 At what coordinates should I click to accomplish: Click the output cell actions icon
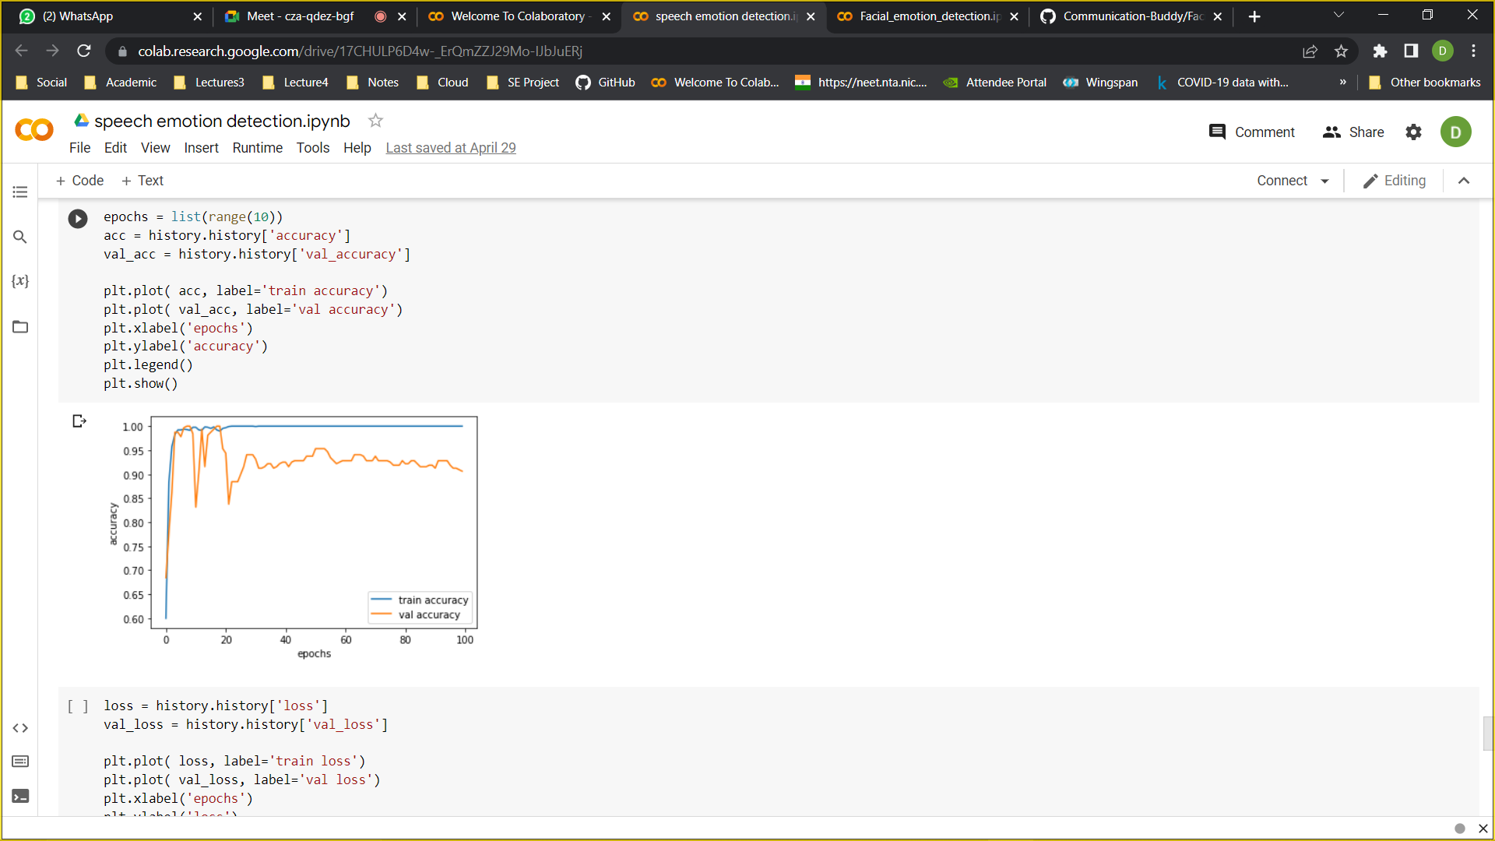pos(79,421)
